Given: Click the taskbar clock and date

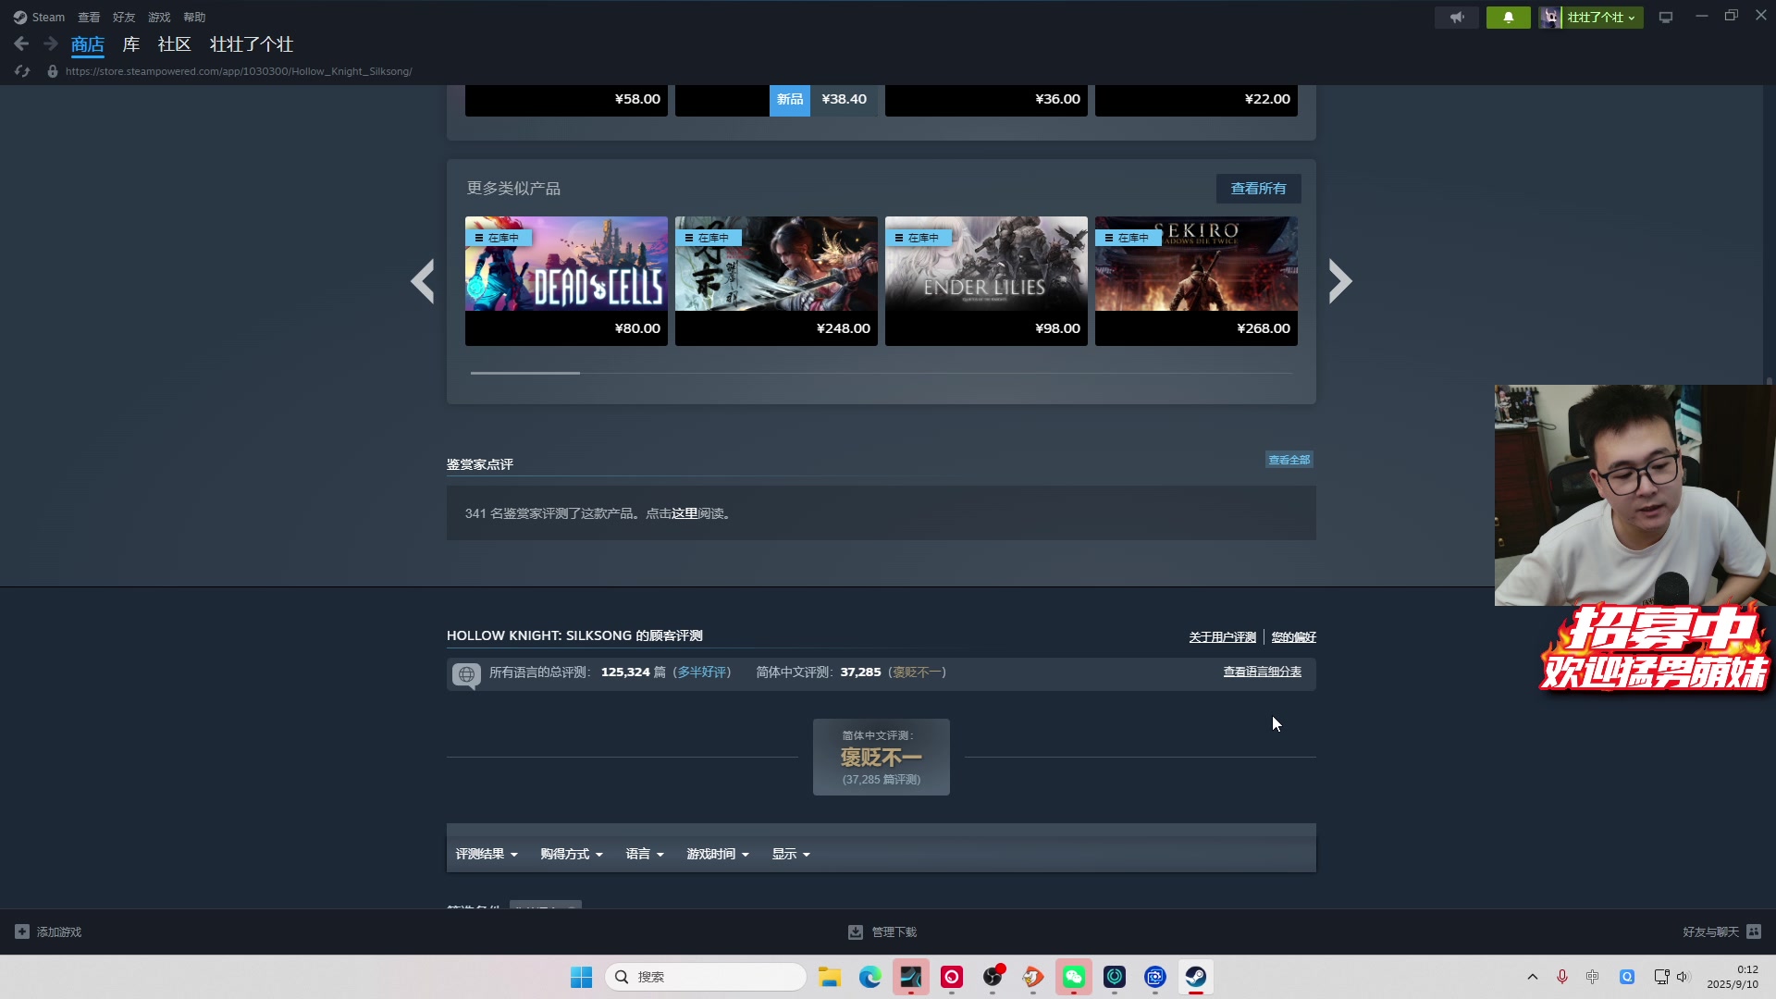Looking at the screenshot, I should (1733, 977).
